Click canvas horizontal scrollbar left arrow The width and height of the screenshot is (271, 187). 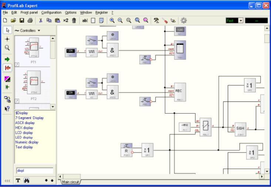60,176
